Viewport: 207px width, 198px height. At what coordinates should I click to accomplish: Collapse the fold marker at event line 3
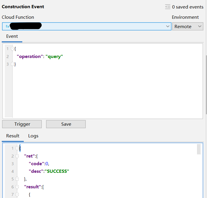[12, 64]
